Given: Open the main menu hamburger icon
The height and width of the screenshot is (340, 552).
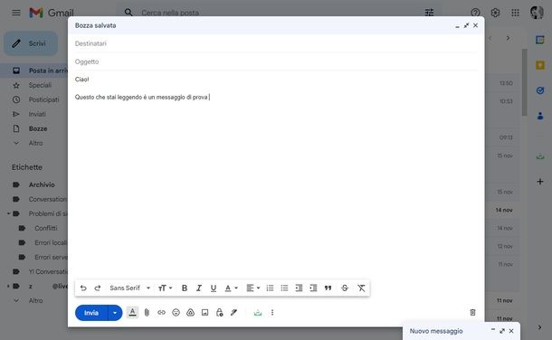Looking at the screenshot, I should coord(16,13).
